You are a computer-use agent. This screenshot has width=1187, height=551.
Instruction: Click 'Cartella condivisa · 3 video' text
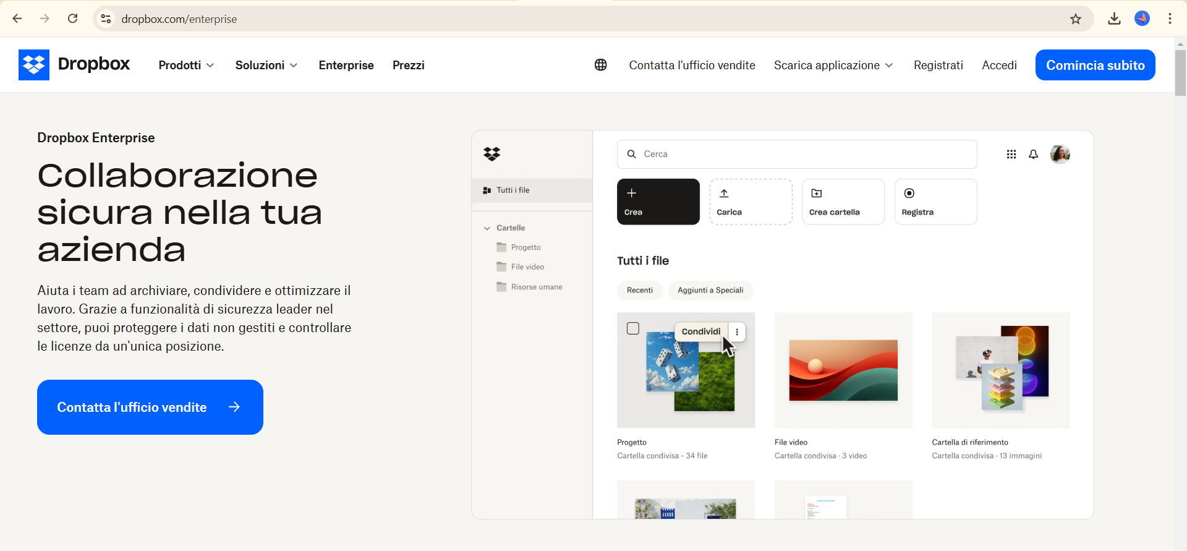pyautogui.click(x=820, y=456)
